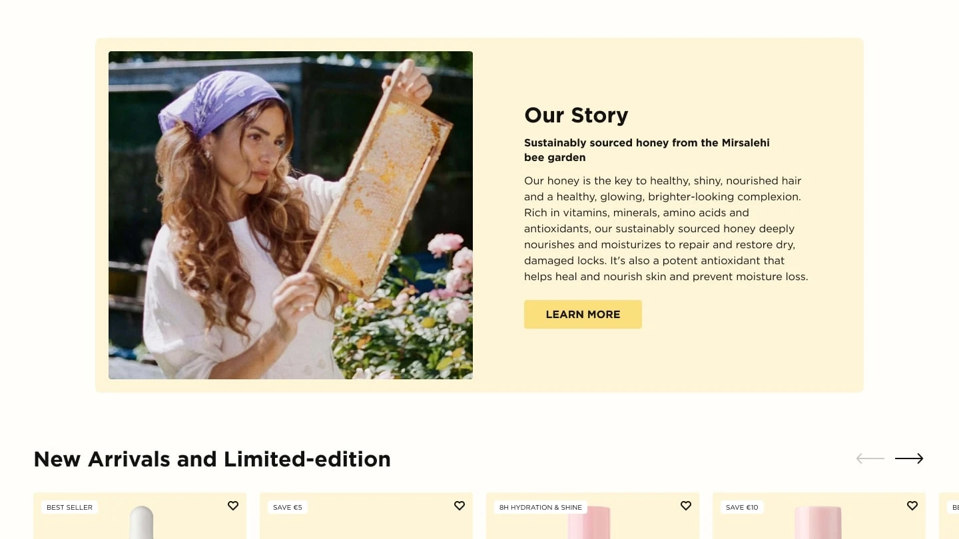Click the SAVE €10 badge
Image resolution: width=959 pixels, height=539 pixels.
point(741,507)
